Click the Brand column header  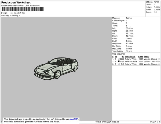point(146,57)
